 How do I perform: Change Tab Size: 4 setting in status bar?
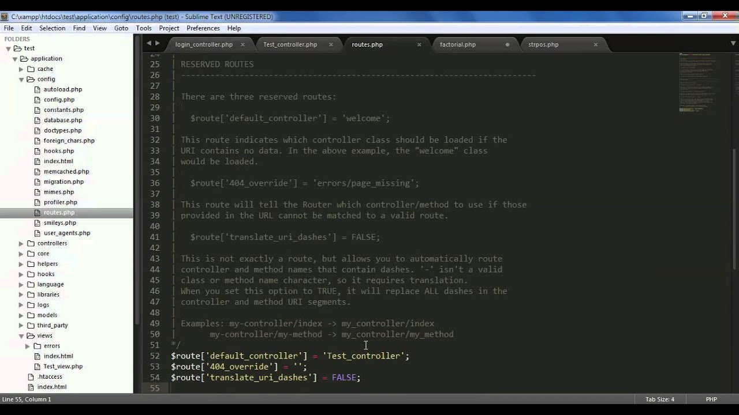660,399
